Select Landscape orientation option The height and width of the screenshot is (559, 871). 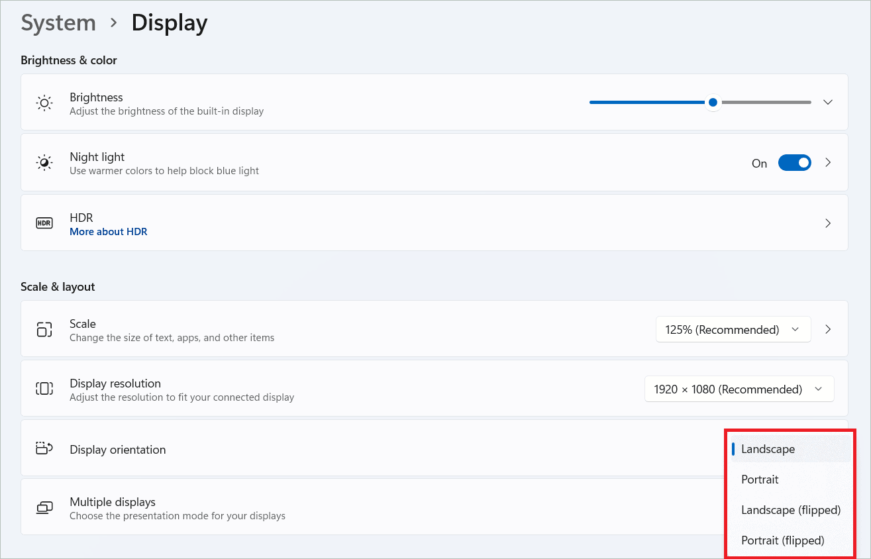[x=791, y=449]
